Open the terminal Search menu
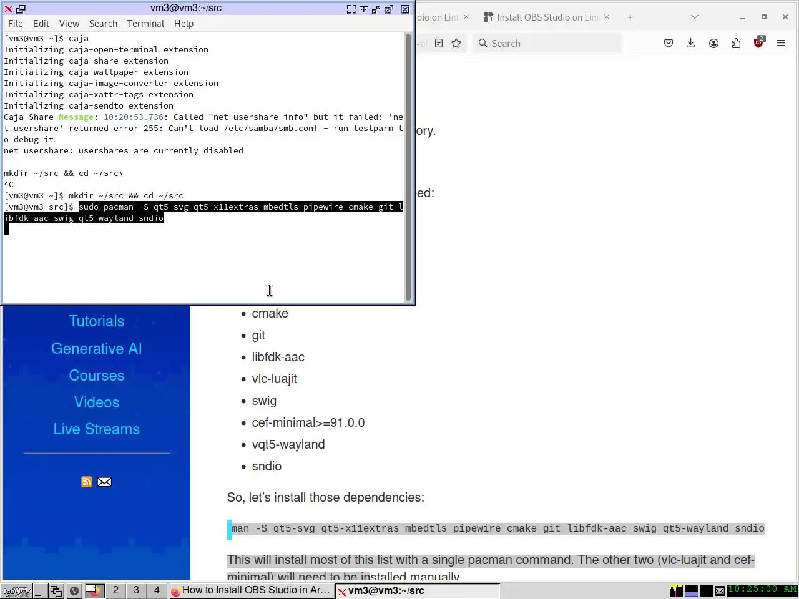799x599 pixels. point(103,24)
